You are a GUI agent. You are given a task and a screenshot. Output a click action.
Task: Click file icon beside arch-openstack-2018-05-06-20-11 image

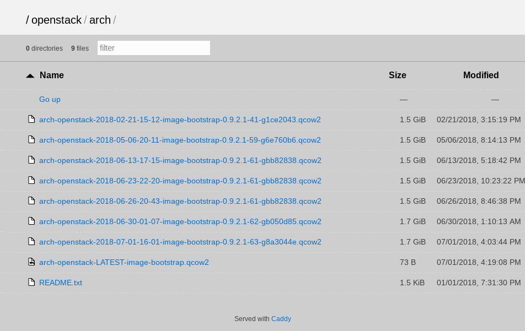pyautogui.click(x=31, y=139)
